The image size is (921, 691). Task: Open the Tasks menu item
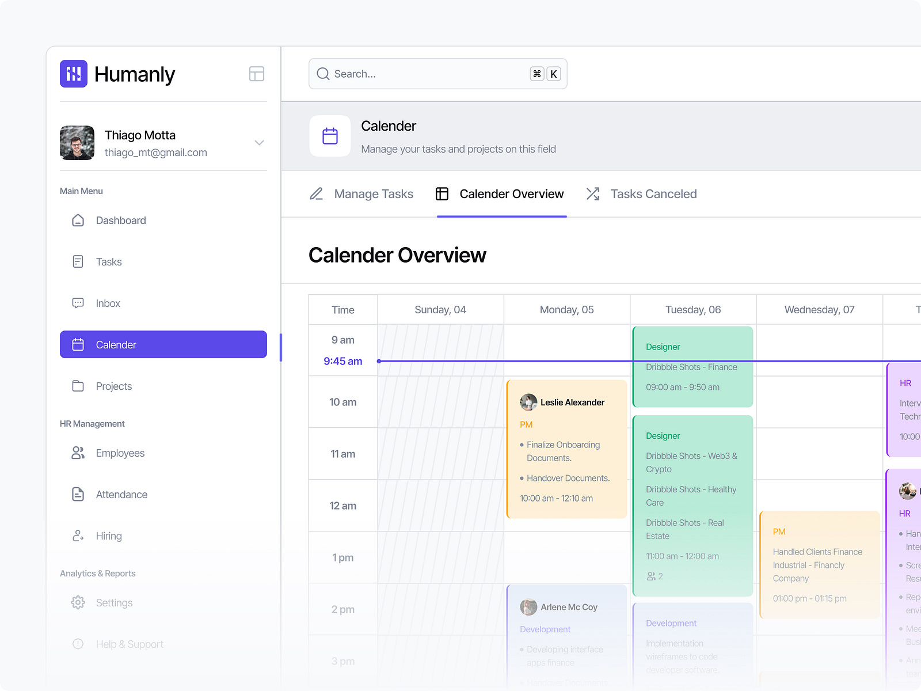point(108,261)
